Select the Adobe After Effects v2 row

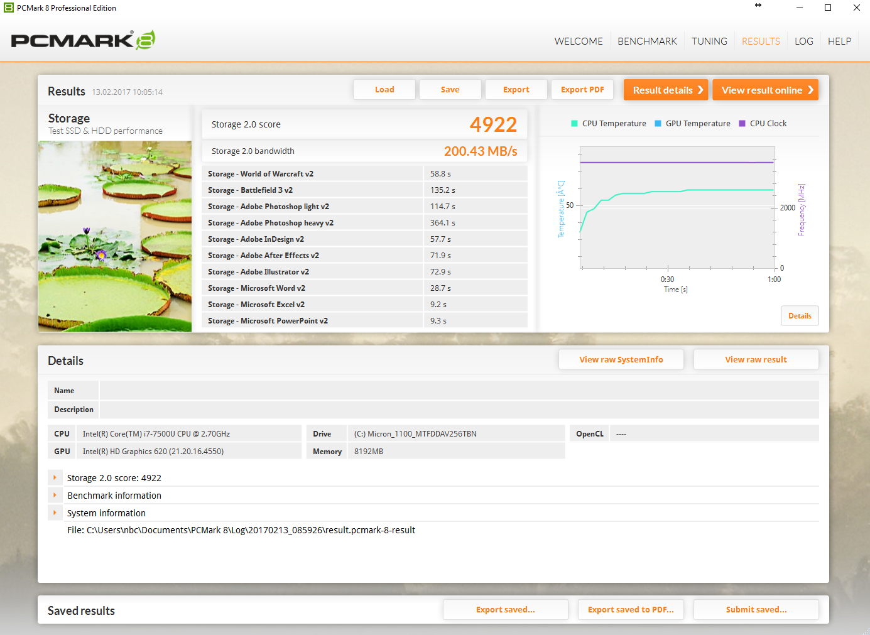tap(364, 256)
